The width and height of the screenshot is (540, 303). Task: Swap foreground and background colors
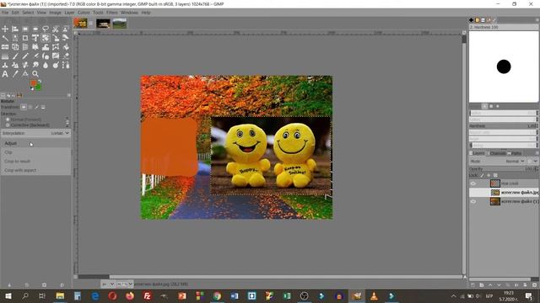40,82
